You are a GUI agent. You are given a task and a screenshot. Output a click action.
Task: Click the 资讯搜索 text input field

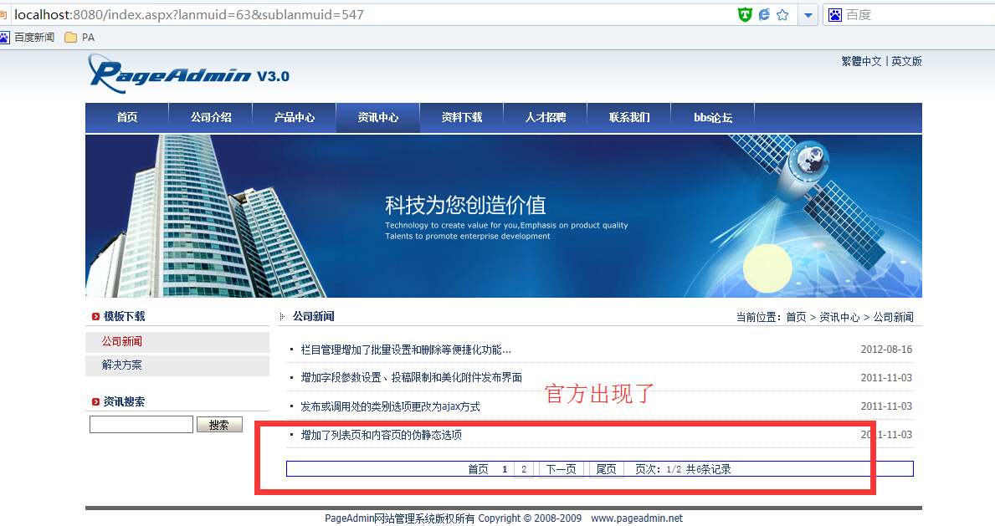pyautogui.click(x=141, y=425)
